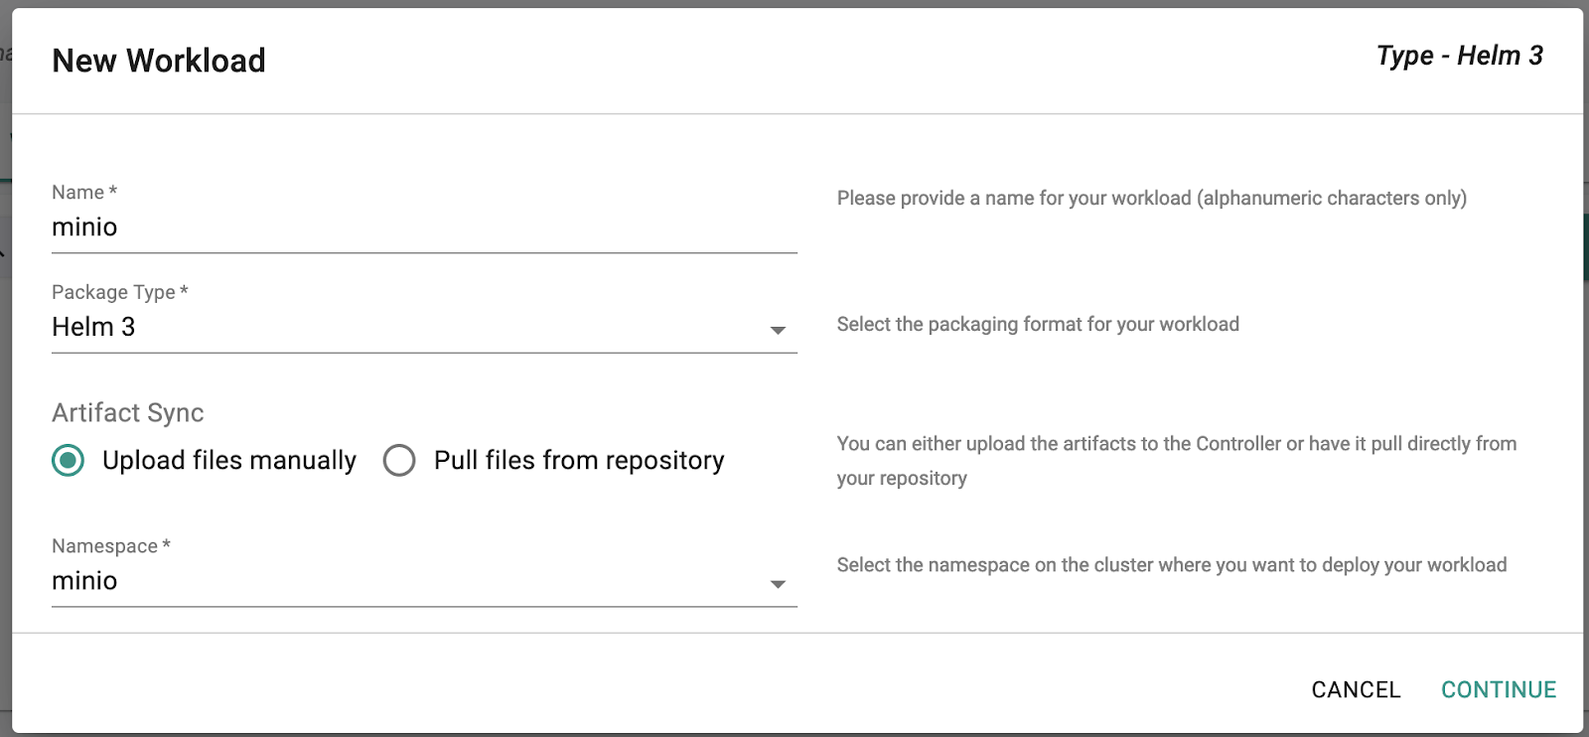Click the Package Type dropdown arrow

[x=779, y=330]
